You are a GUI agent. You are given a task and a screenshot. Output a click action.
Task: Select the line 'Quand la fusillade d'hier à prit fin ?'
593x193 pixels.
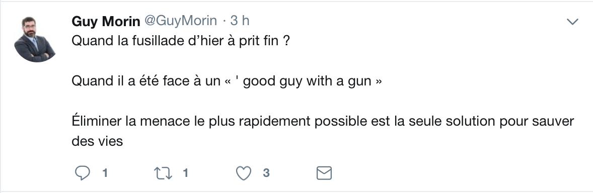pos(181,41)
